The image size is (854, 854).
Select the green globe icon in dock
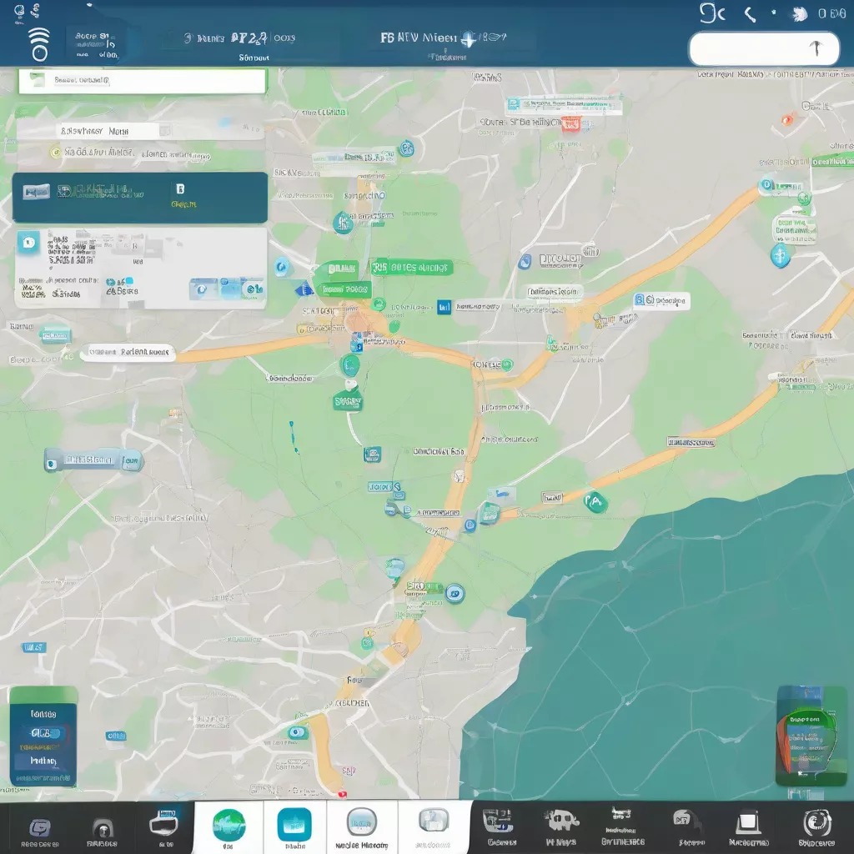(x=229, y=824)
